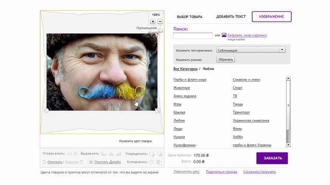Click the Отменить undo link
The width and height of the screenshot is (330, 185).
[x=55, y=162]
